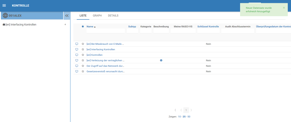Click monitor icon for Bei Missbrauch von E-Mails row
Screen dimensions: 291x122
pos(77,44)
